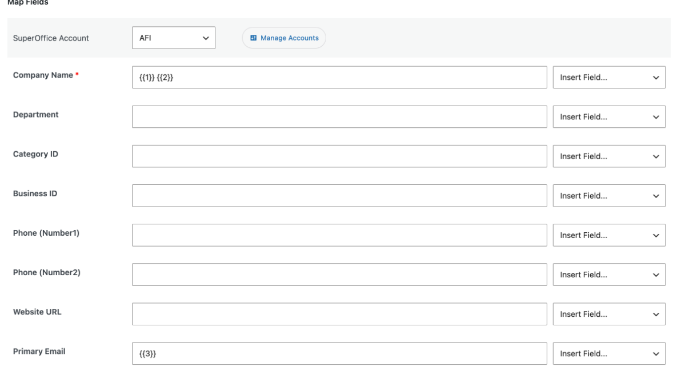Open Insert Field dropdown for Company Name

click(609, 77)
